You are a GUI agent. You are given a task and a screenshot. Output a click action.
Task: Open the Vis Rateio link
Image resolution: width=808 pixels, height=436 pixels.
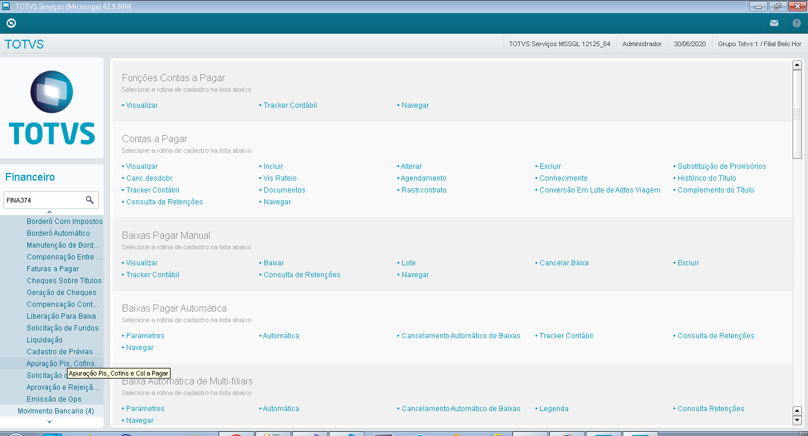coord(280,178)
